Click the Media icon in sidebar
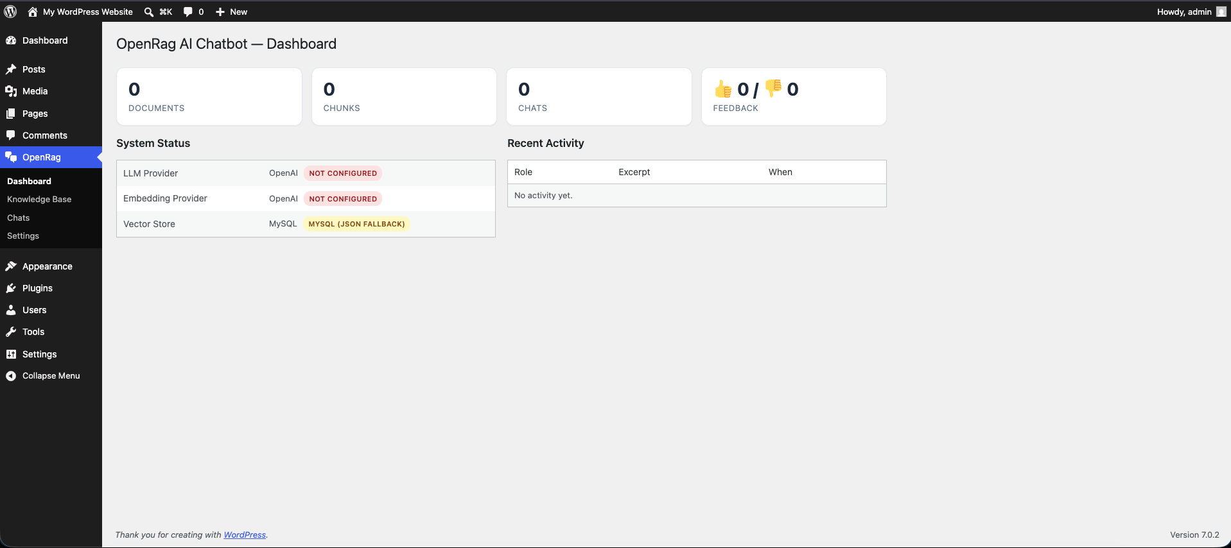1231x548 pixels. [11, 91]
